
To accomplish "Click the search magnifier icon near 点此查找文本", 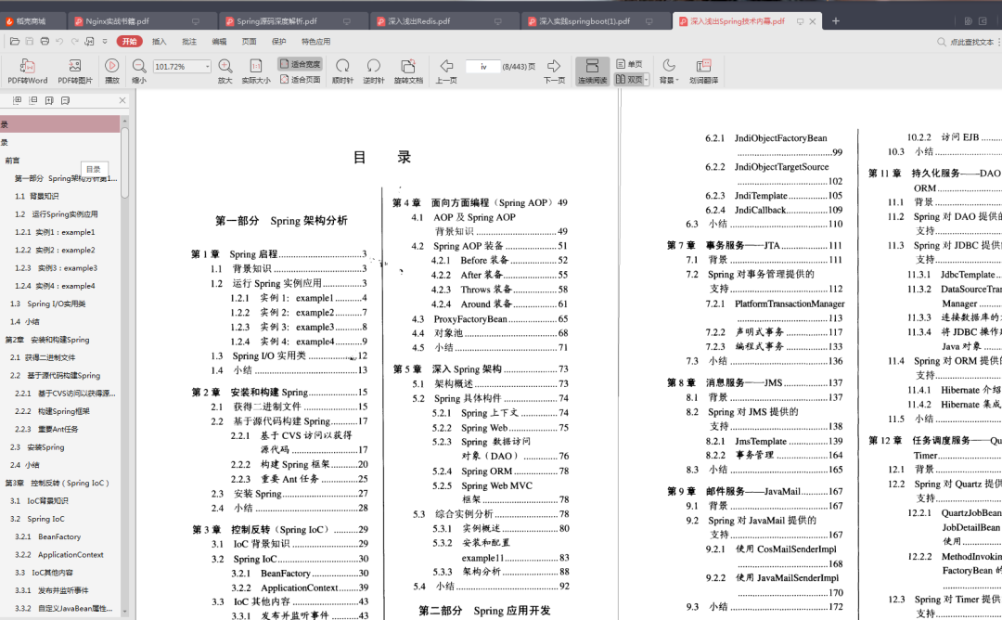I will tap(942, 42).
